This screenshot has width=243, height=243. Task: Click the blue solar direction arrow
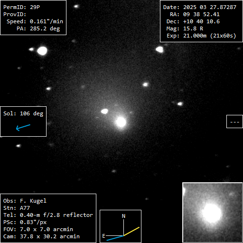click(23, 128)
